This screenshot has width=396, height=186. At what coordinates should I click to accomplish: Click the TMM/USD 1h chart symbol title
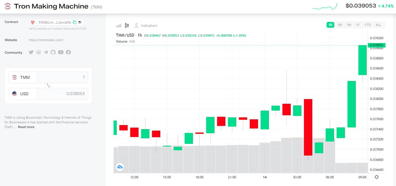pos(129,35)
